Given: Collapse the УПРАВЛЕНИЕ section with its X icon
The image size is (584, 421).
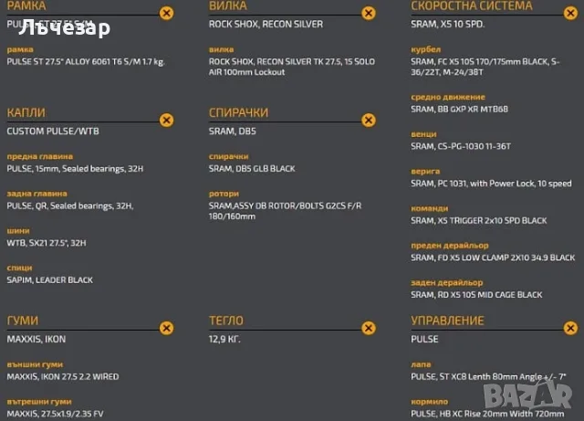Looking at the screenshot, I should 570,328.
